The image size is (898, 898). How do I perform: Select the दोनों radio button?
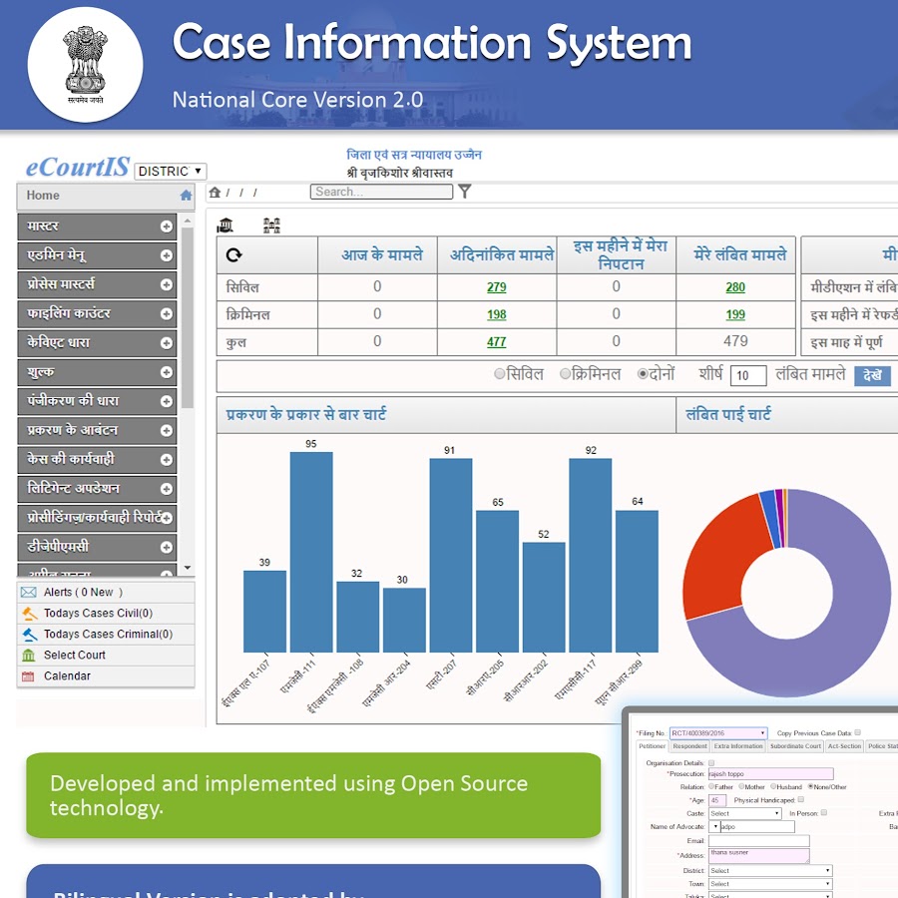click(x=643, y=374)
